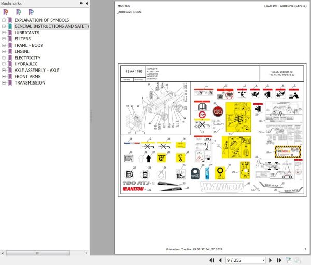Open the ELECTRICITY bookmark
Image resolution: width=311 pixels, height=265 pixels.
click(x=27, y=58)
